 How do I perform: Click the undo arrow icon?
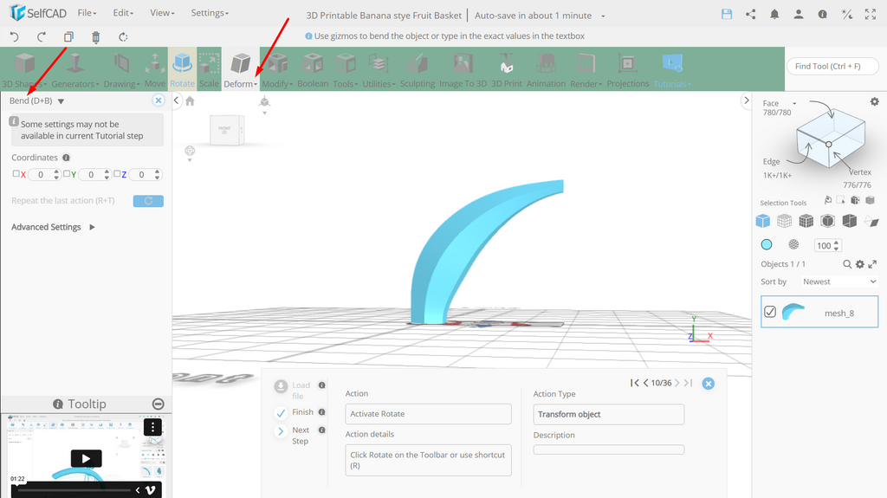tap(15, 36)
